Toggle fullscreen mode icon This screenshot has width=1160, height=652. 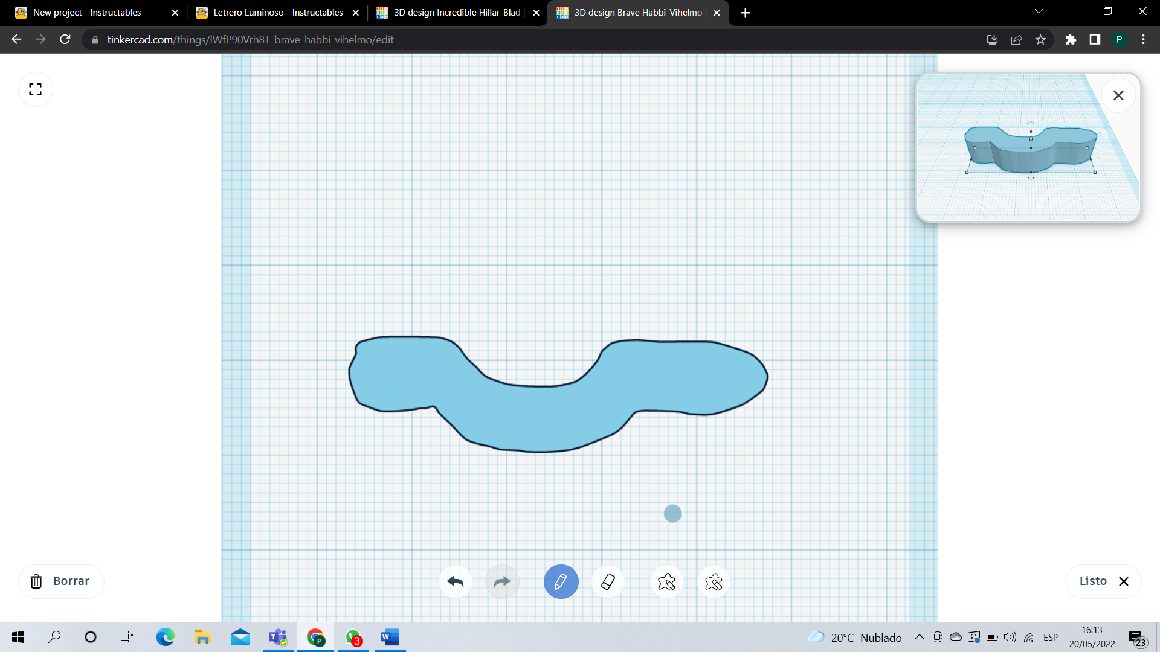coord(36,89)
